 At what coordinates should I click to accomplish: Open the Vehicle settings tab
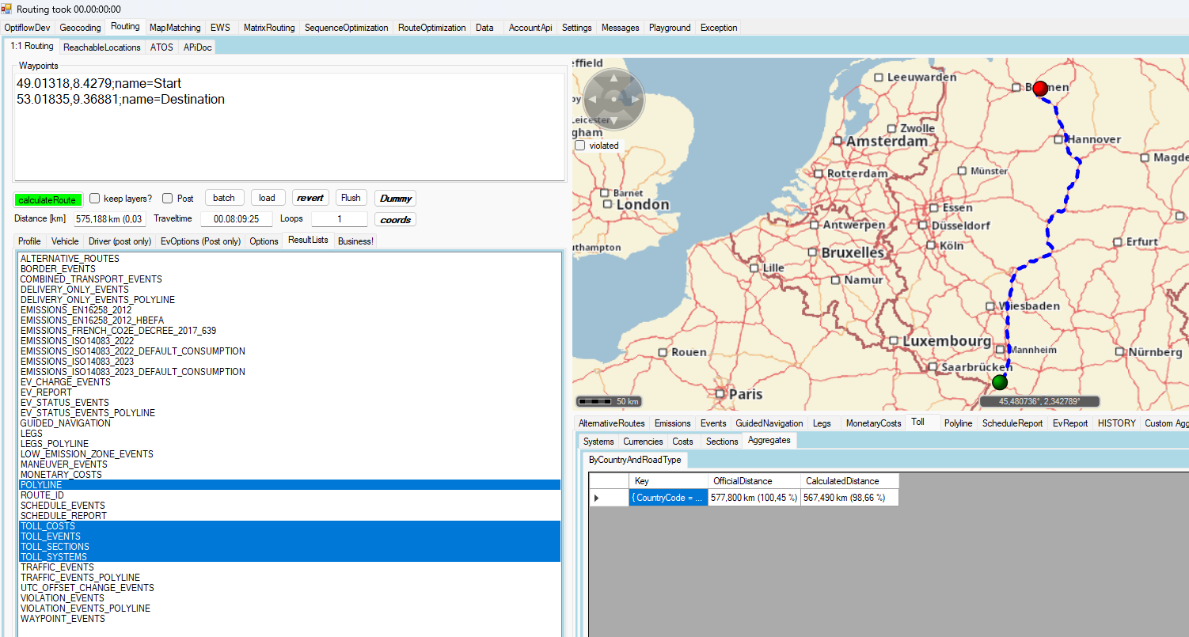click(65, 241)
